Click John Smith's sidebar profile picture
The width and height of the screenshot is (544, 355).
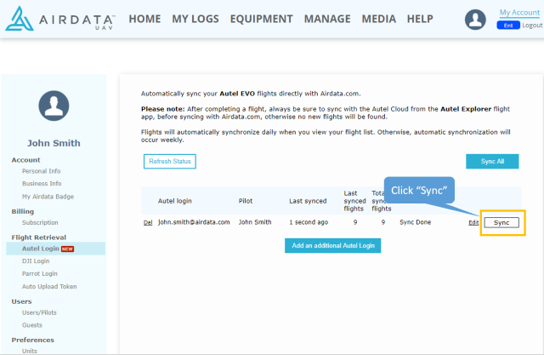[x=54, y=106]
